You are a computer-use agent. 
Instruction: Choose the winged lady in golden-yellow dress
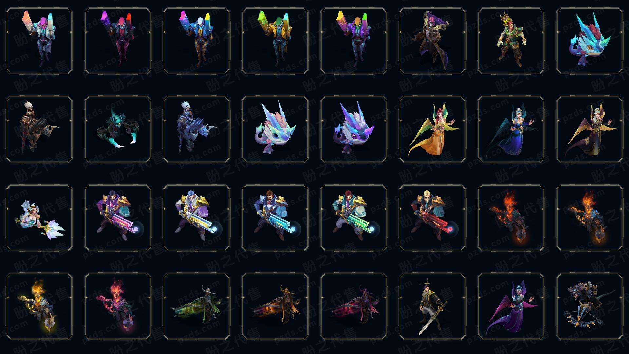(432, 129)
